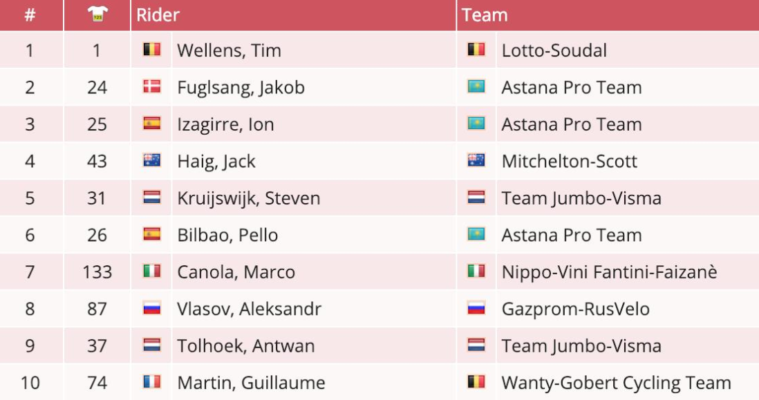The width and height of the screenshot is (759, 400).
Task: Open rider Tolhoek, Antwan
Action: pos(246,346)
